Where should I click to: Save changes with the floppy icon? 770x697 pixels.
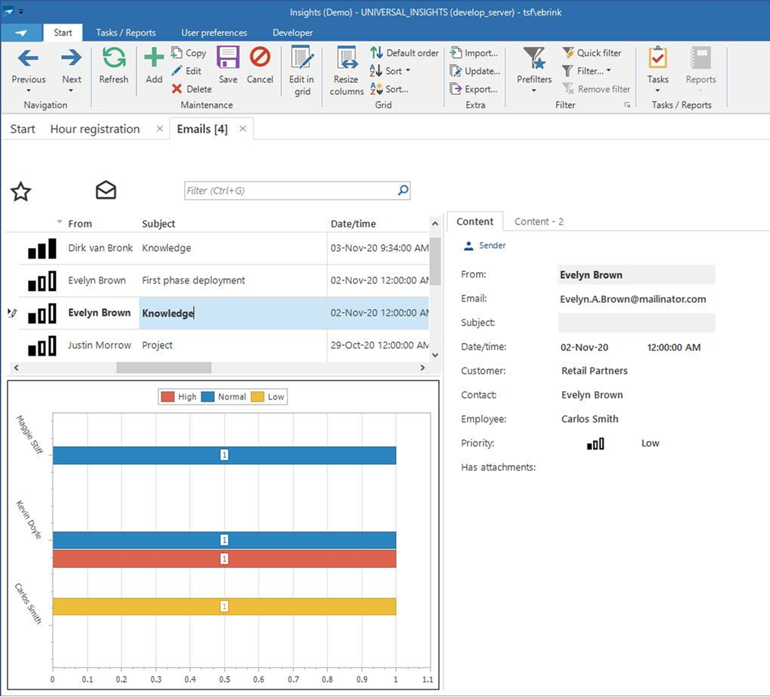pos(228,58)
